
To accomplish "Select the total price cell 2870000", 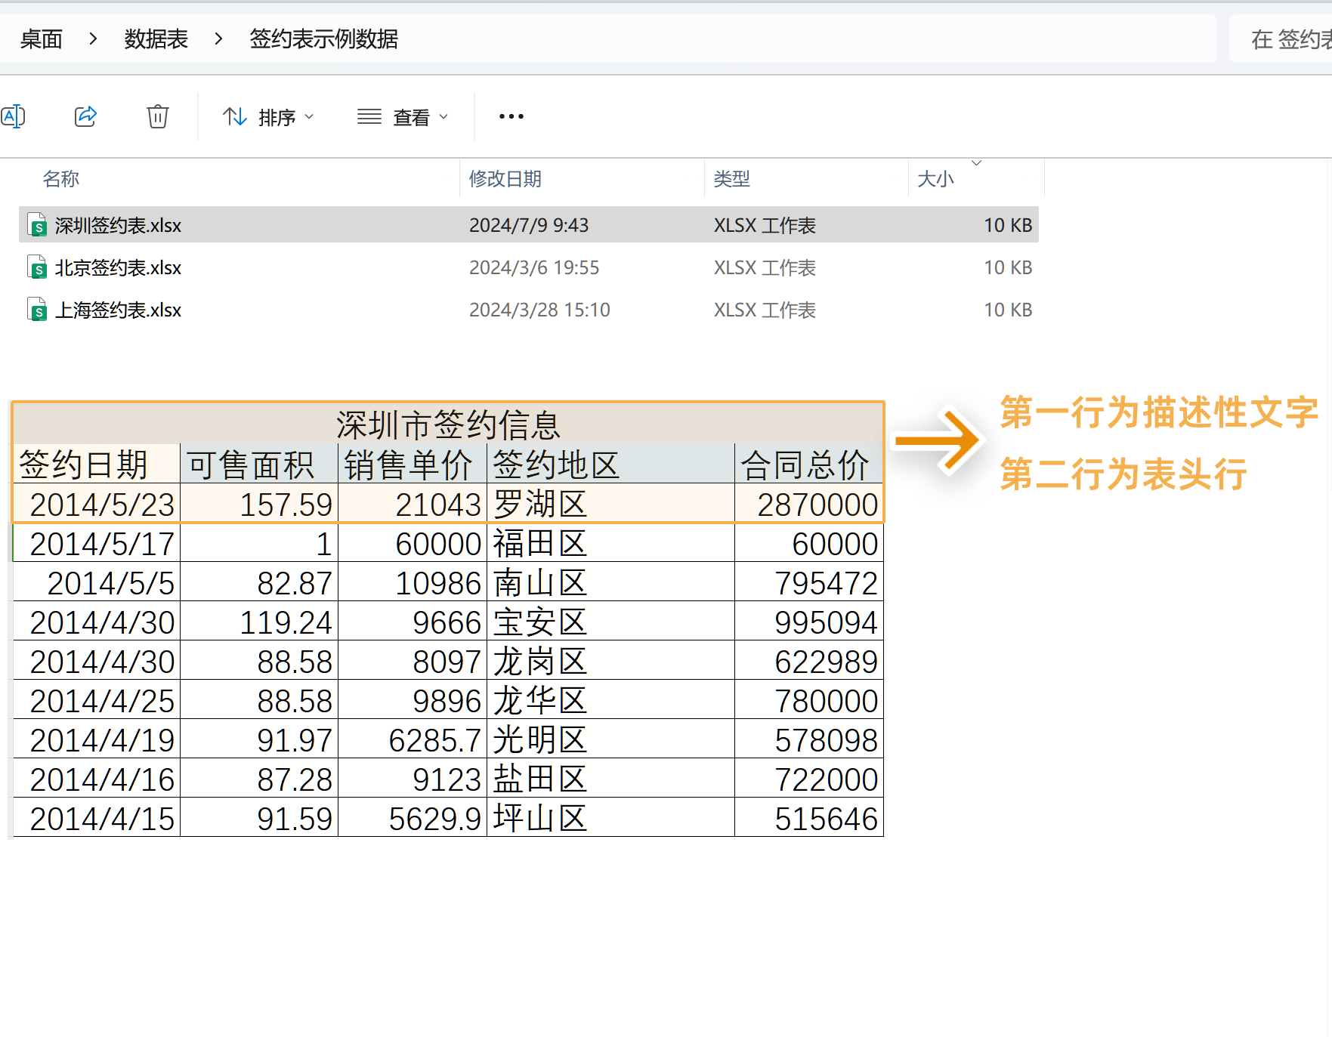I will [x=809, y=504].
